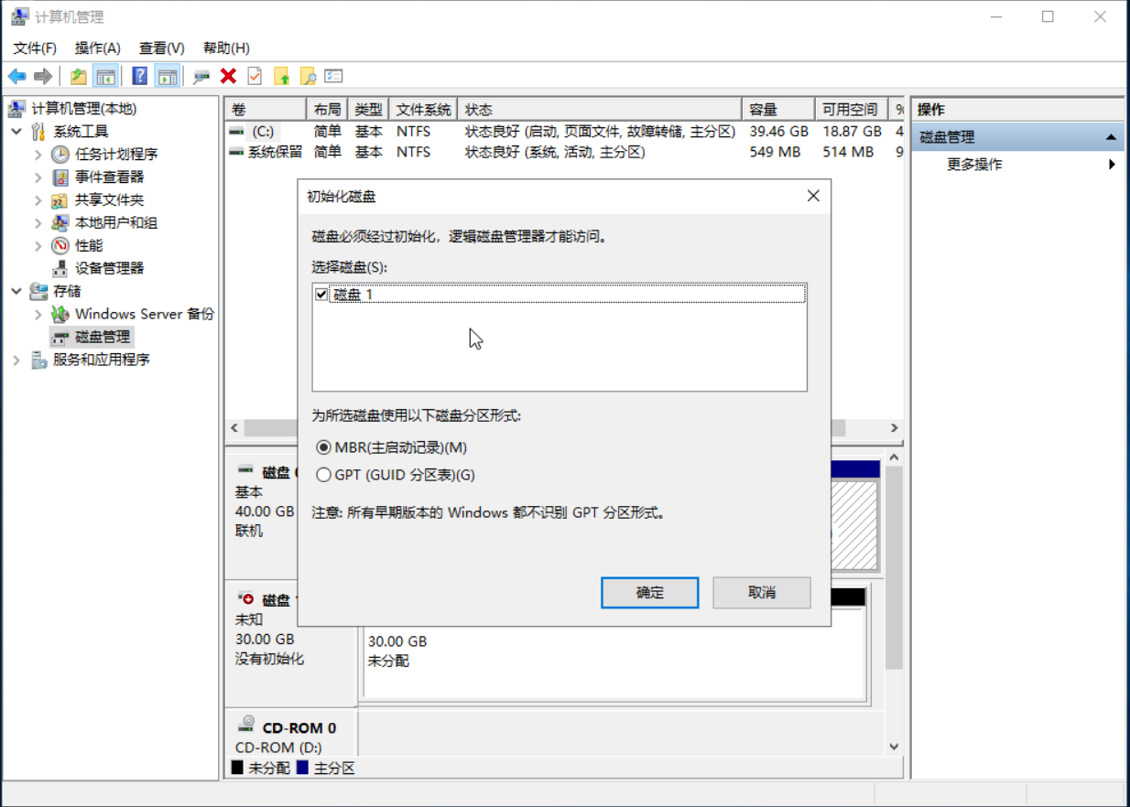Image resolution: width=1130 pixels, height=807 pixels.
Task: Collapse the 系统工具 tree node
Action: coord(16,132)
